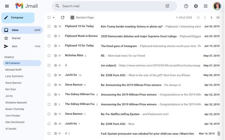Star the Epstein prosecutor forwarded email
Image resolution: width=225 pixels, height=140 pixels.
[x=55, y=133]
